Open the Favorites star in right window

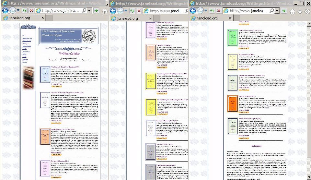pyautogui.click(x=300, y=12)
